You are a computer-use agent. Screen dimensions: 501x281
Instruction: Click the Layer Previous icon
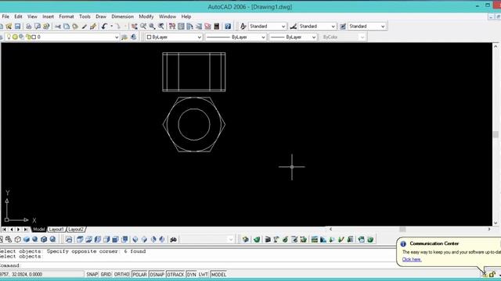(134, 37)
